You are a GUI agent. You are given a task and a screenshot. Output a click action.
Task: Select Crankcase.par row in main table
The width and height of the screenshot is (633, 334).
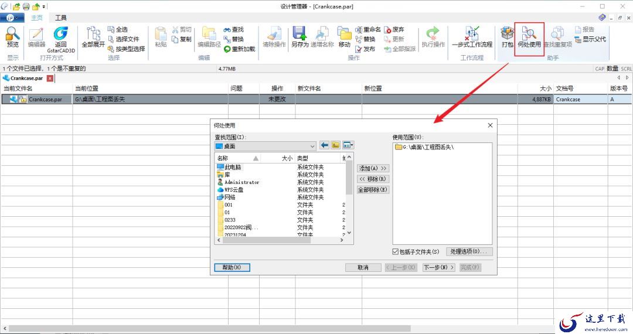click(x=316, y=99)
